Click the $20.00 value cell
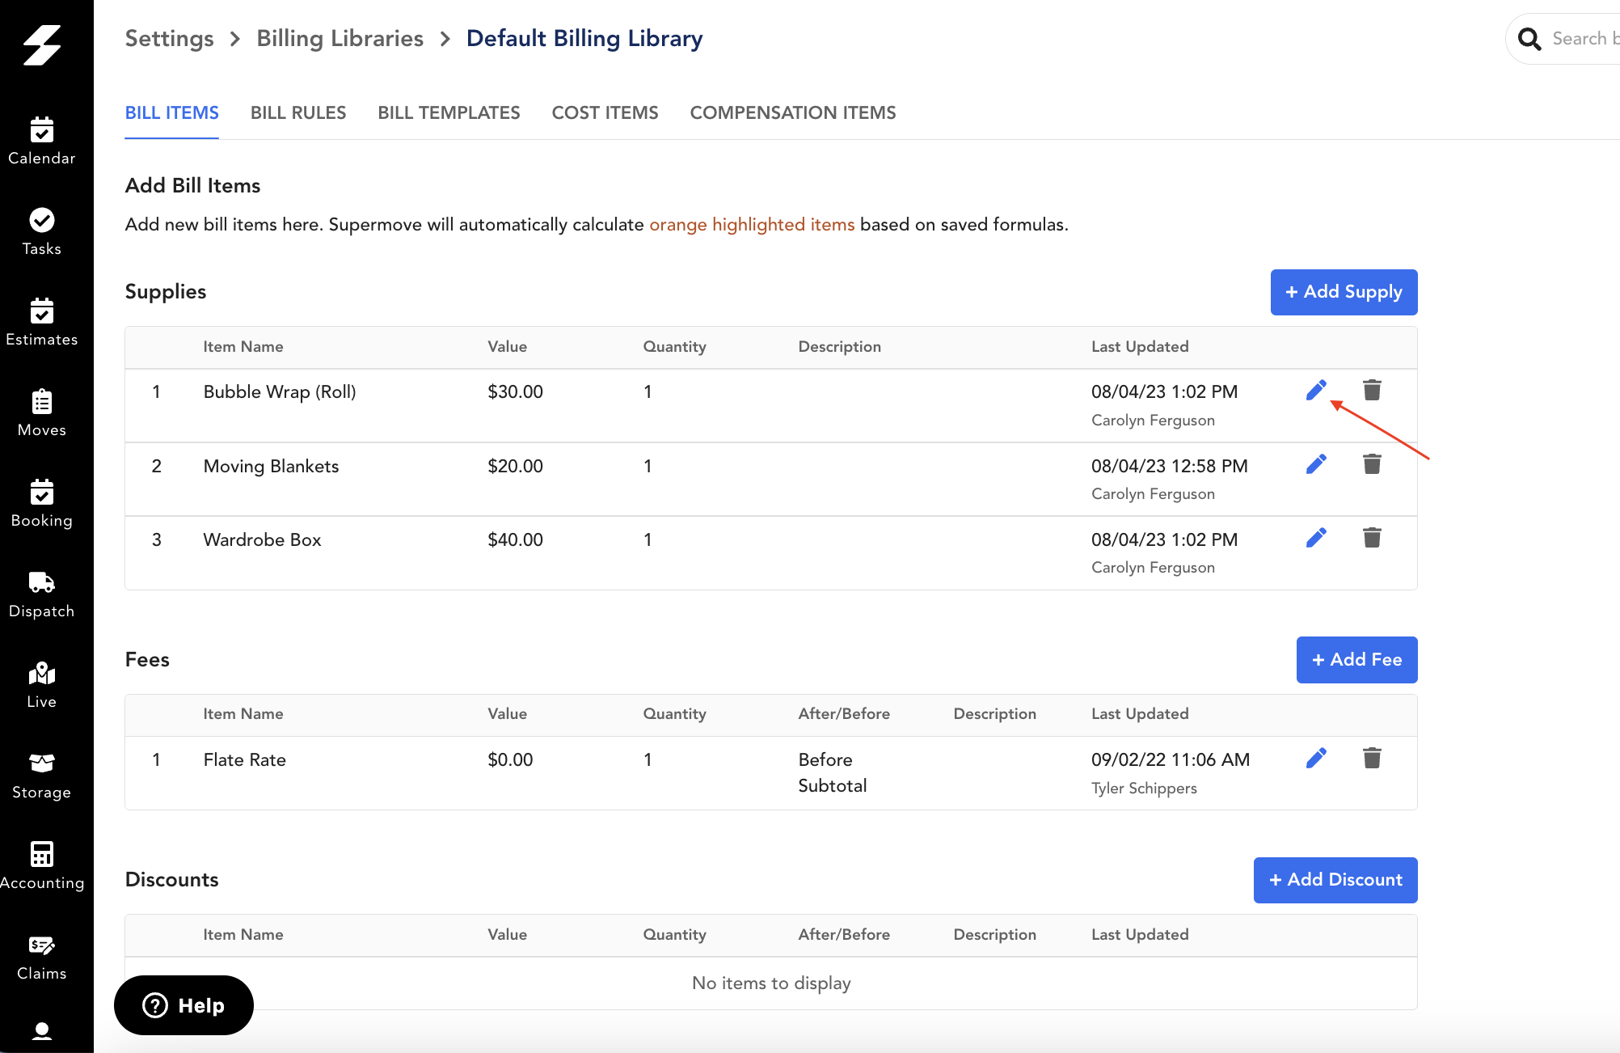The image size is (1620, 1053). pos(515,466)
